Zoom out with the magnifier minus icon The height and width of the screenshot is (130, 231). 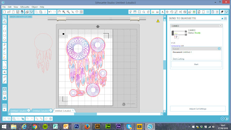pos(68,12)
